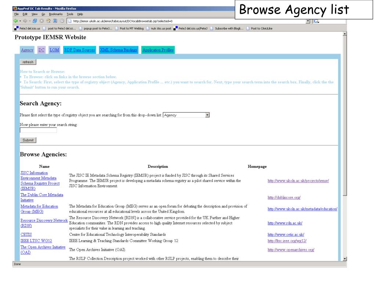Image resolution: width=376 pixels, height=282 pixels.
Task: Open the Go menu
Action: [43, 14]
